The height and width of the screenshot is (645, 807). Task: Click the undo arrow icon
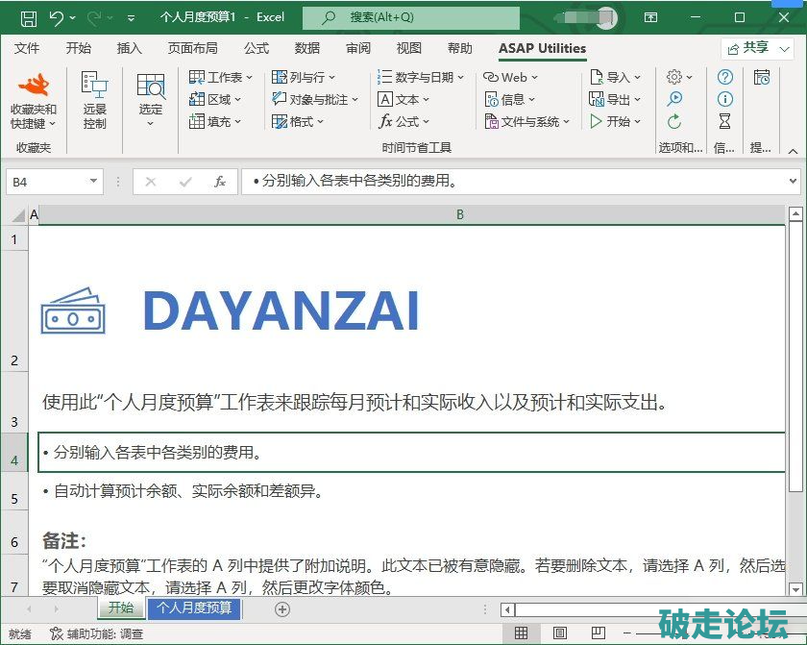point(56,17)
